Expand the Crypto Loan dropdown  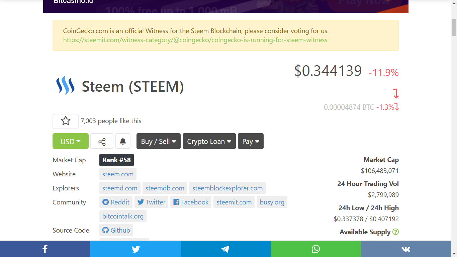point(209,141)
